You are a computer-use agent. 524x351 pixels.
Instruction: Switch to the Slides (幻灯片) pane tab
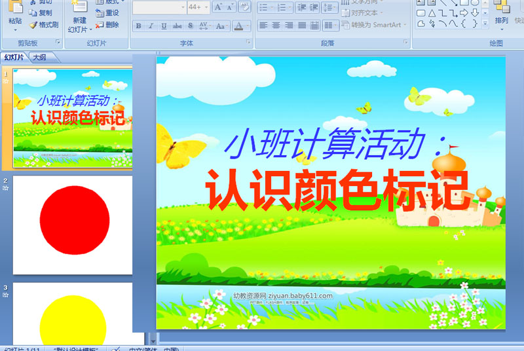pos(14,58)
